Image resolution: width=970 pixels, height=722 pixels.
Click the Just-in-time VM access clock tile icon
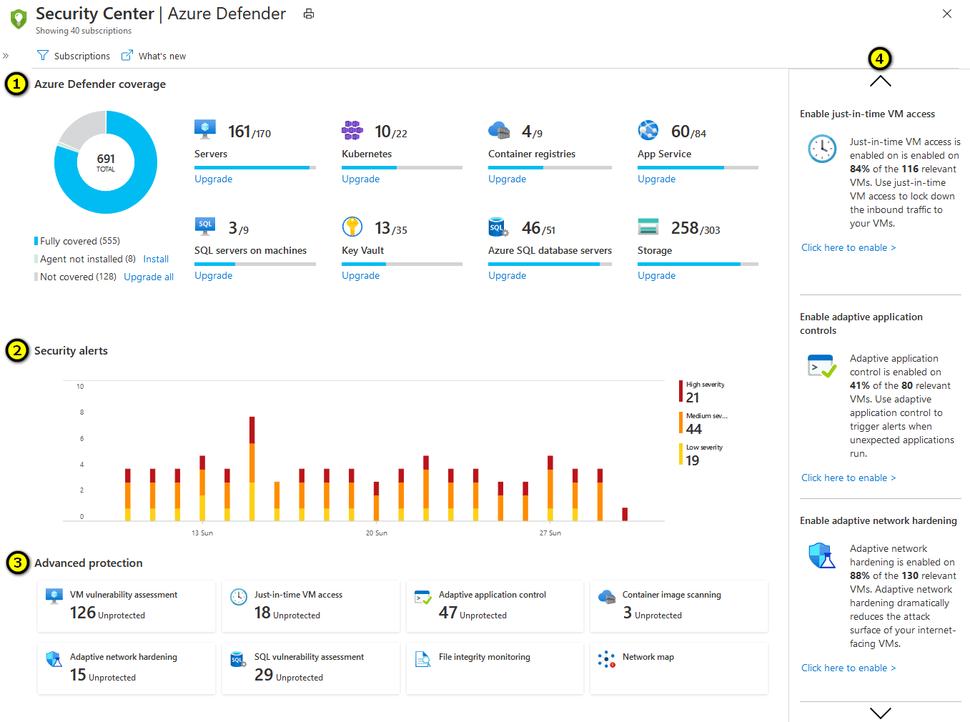coord(239,597)
